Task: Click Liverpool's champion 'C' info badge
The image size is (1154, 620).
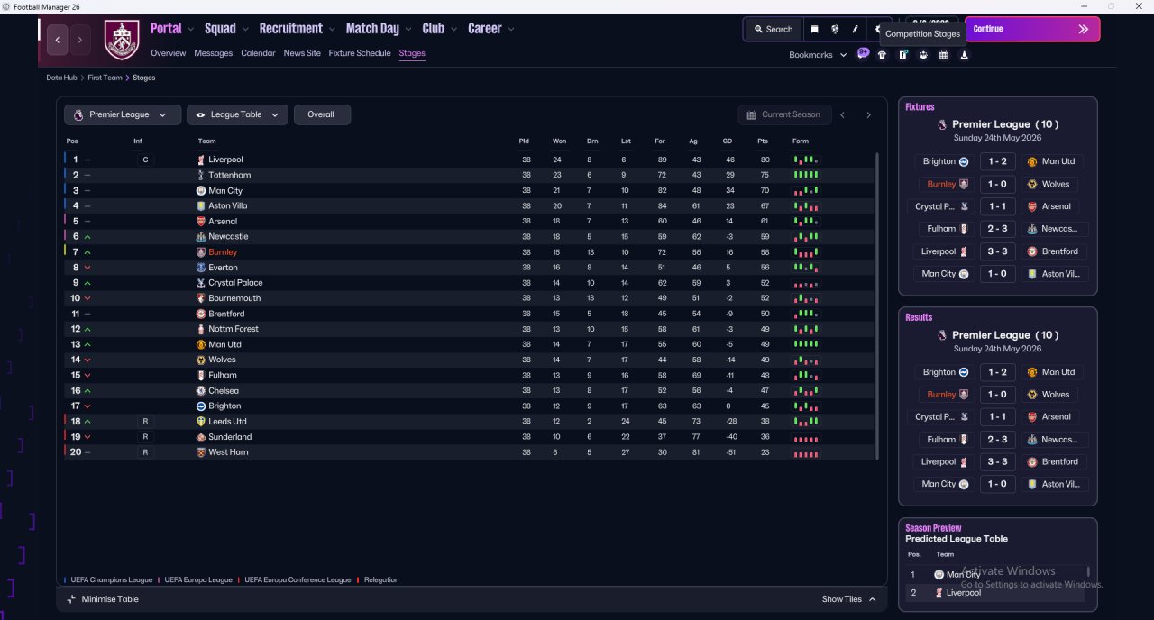Action: 145,160
